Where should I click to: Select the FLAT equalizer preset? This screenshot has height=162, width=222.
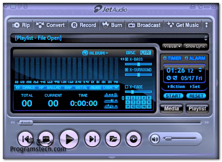[x=96, y=87]
